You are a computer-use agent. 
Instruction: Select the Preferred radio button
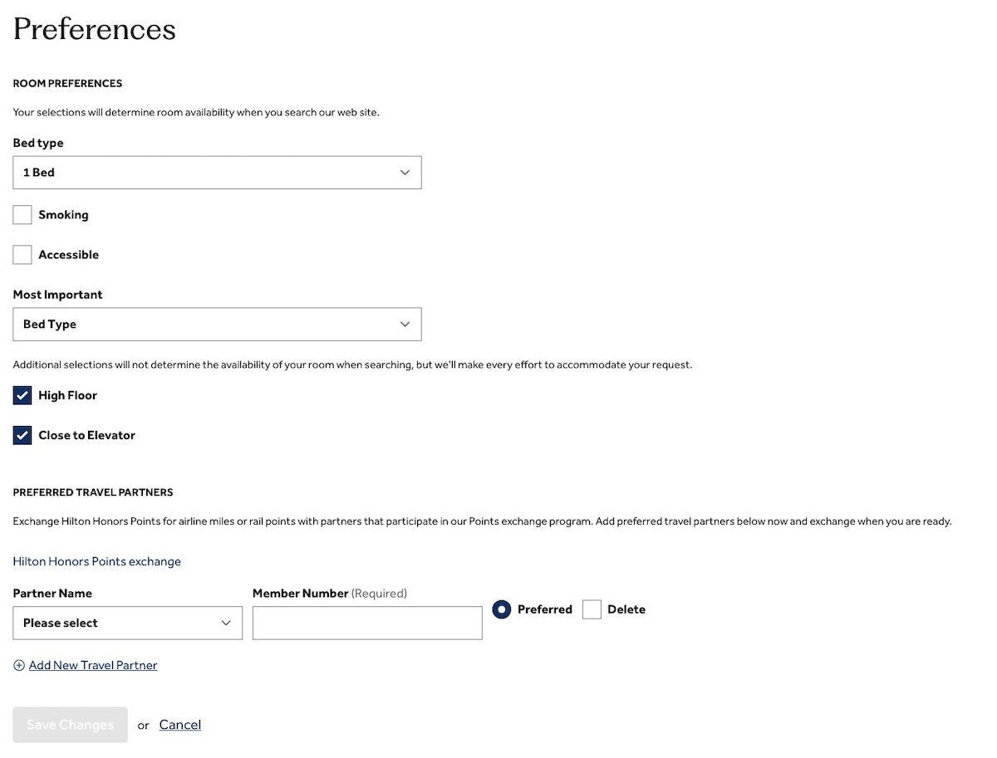[501, 609]
